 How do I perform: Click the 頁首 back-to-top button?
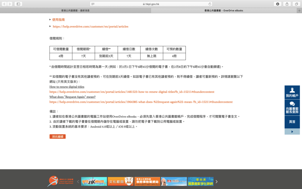pyautogui.click(x=292, y=122)
